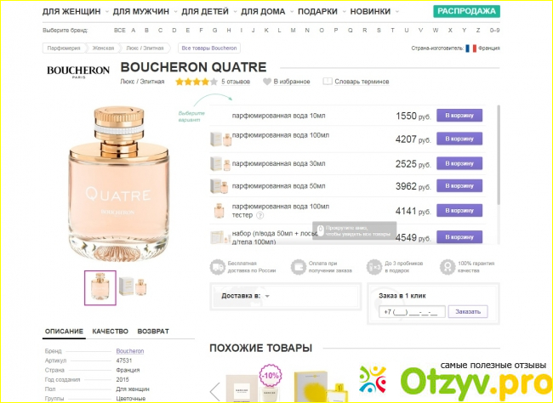The height and width of the screenshot is (403, 553).
Task: Expand the Доставка в dropdown
Action: point(267,296)
